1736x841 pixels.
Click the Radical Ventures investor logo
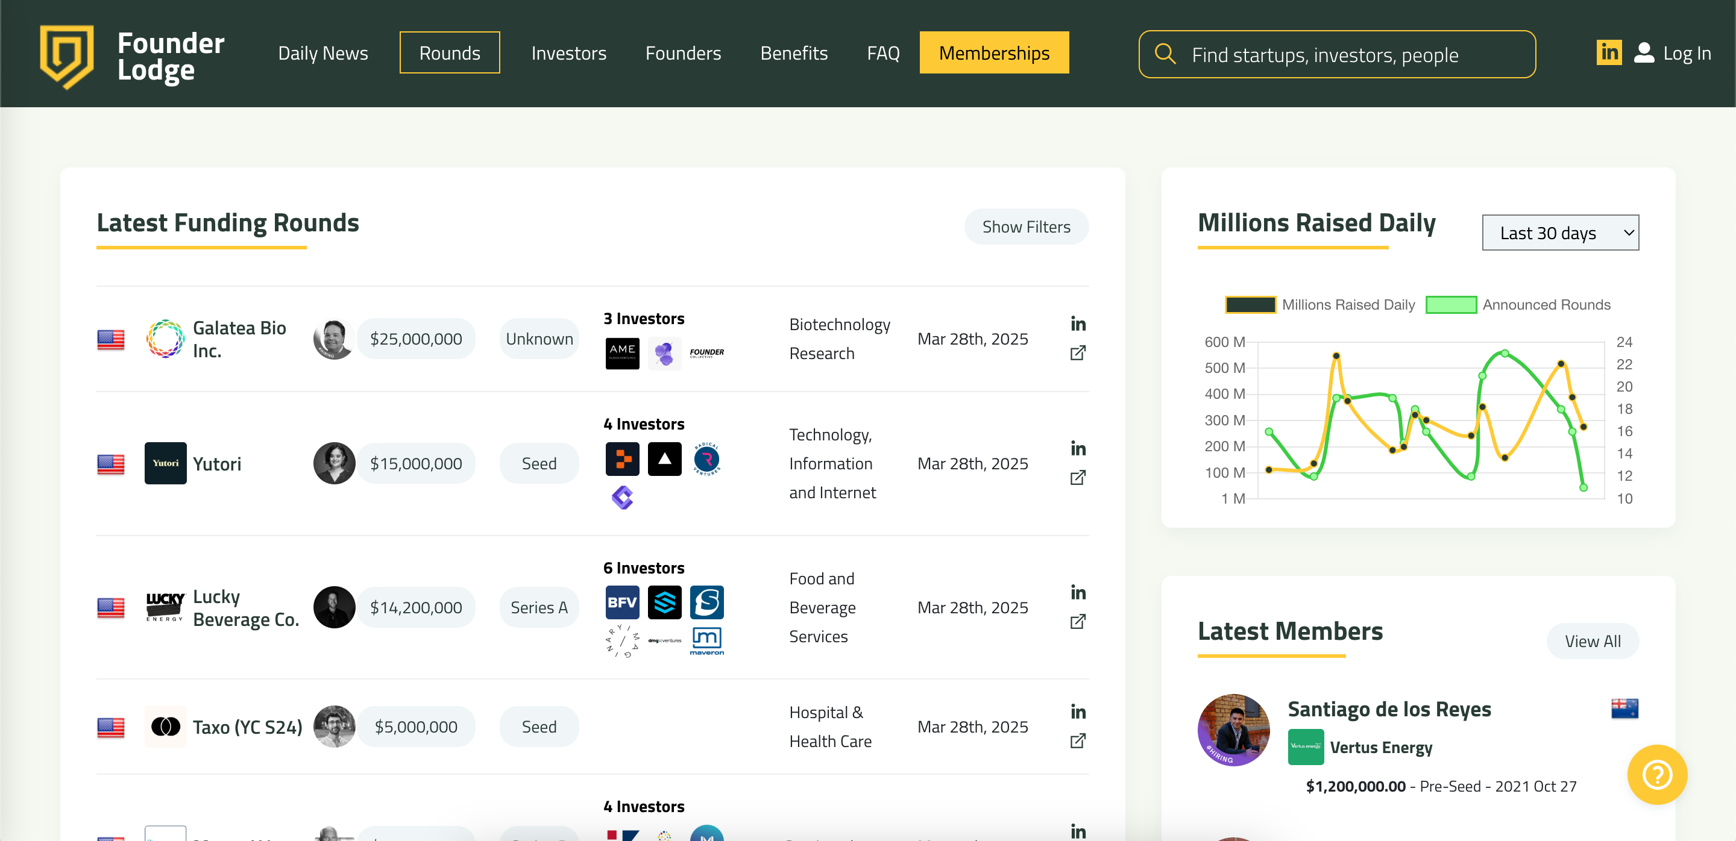click(706, 459)
